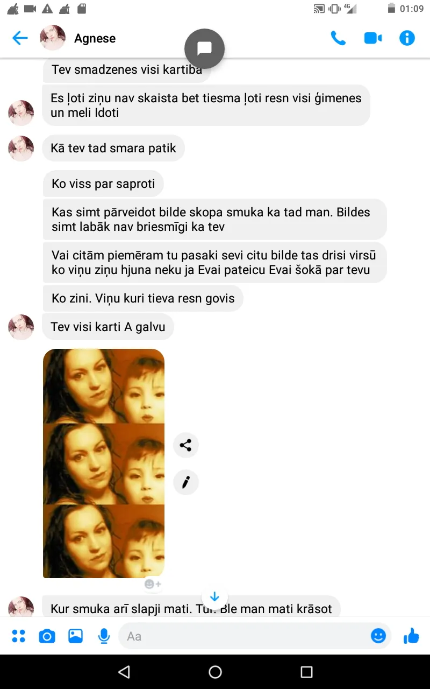Open emoji picker in message field
Image resolution: width=430 pixels, height=689 pixels.
point(378,636)
